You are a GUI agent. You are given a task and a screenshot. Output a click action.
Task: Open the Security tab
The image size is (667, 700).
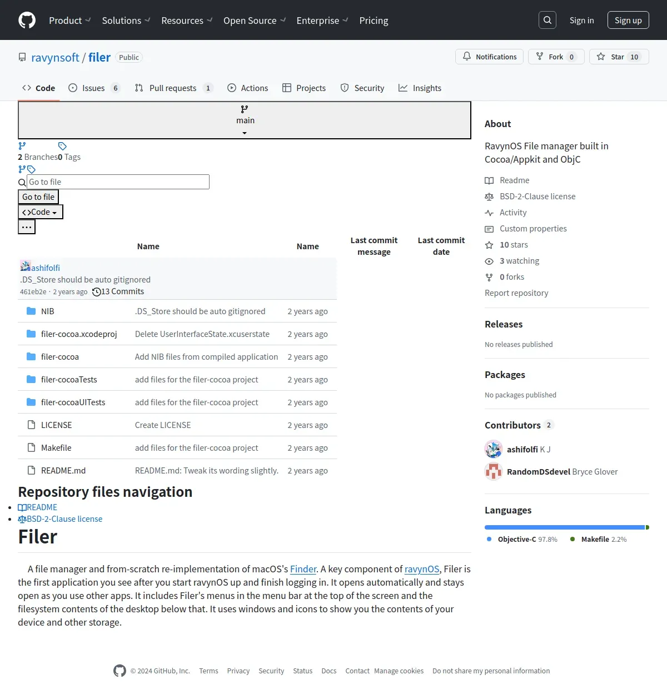(x=362, y=88)
